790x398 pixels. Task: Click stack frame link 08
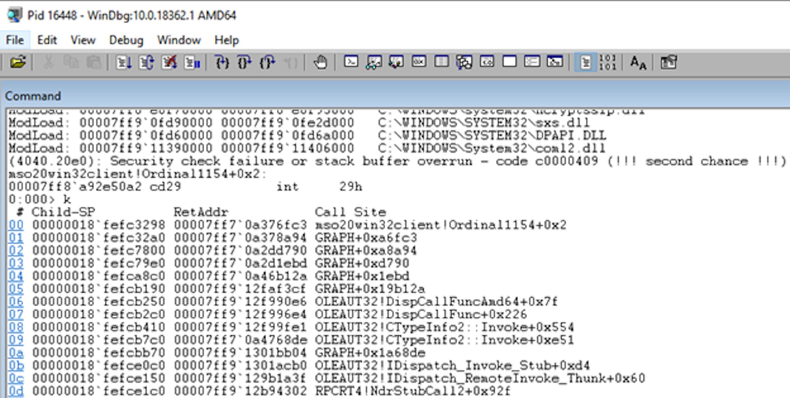click(16, 327)
